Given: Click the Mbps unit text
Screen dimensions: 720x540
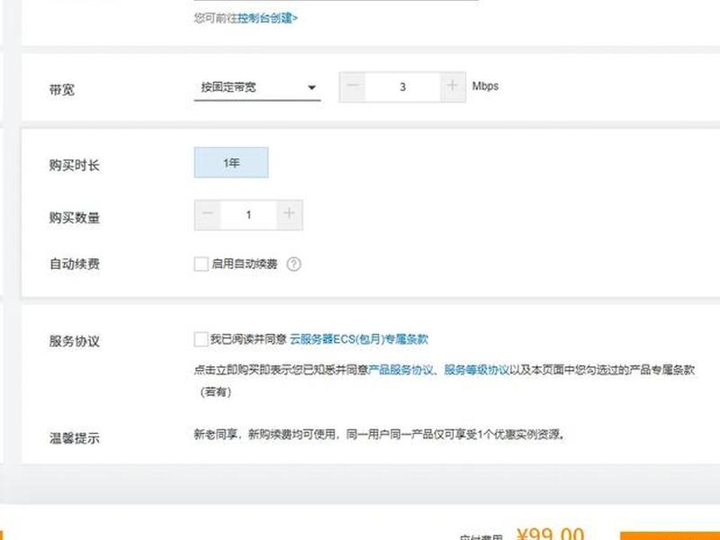Looking at the screenshot, I should pyautogui.click(x=485, y=86).
